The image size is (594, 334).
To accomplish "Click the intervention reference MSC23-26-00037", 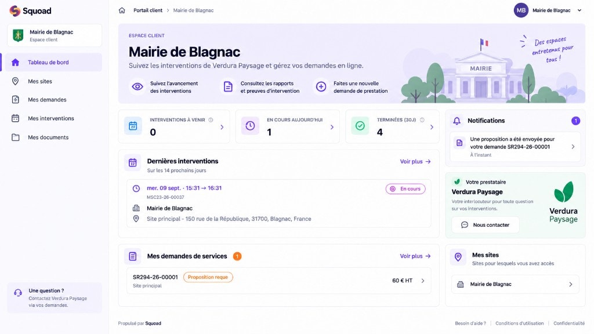I will pyautogui.click(x=165, y=197).
